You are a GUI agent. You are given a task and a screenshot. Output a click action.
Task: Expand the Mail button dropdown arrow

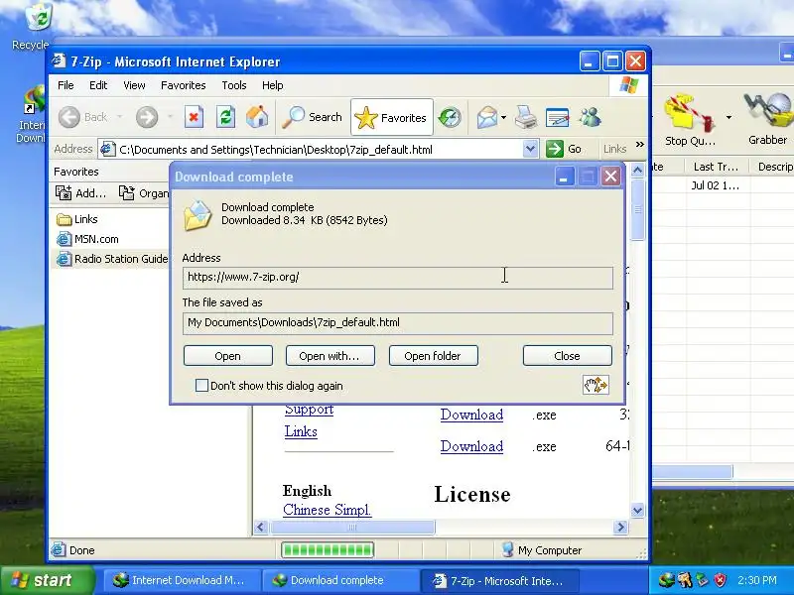tap(503, 117)
